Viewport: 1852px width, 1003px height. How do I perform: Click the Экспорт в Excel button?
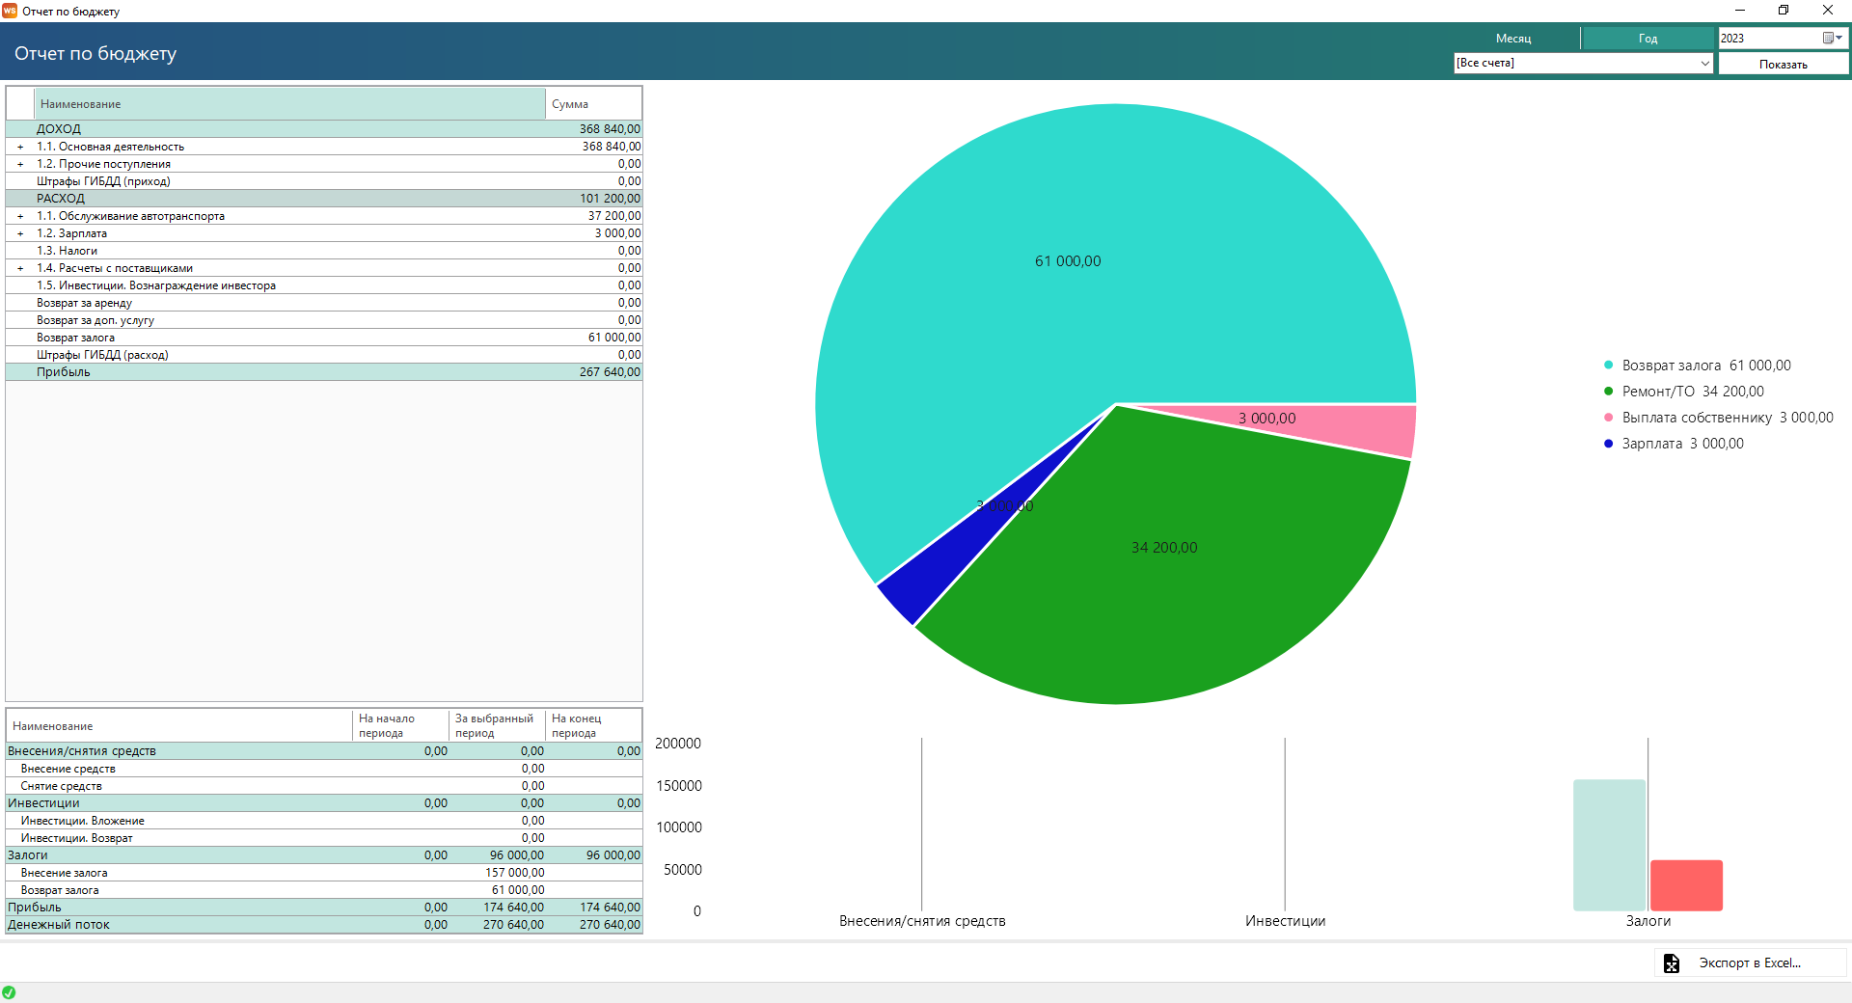(x=1749, y=963)
